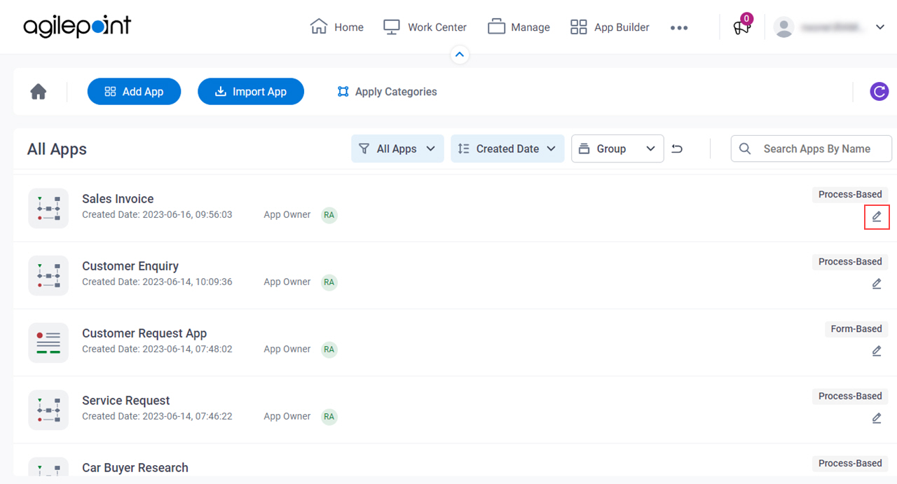Click the Import App button
This screenshot has width=897, height=484.
click(x=251, y=92)
